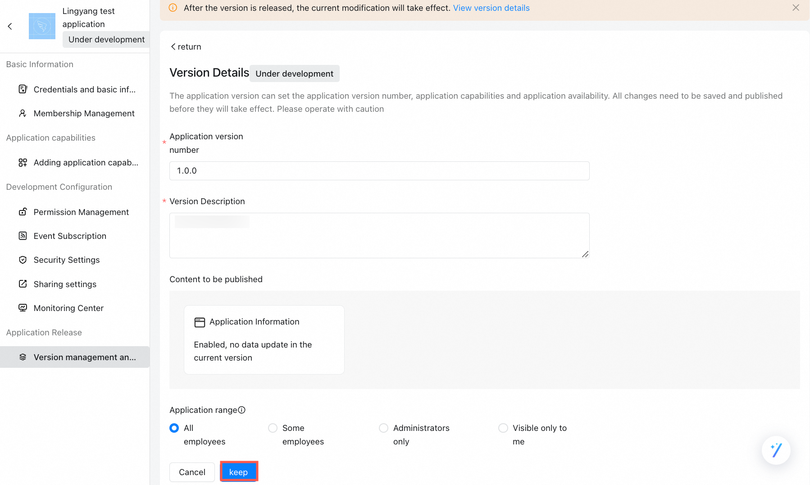Viewport: 810px width, 485px height.
Task: Click the Sharing settings export icon
Action: 23,284
